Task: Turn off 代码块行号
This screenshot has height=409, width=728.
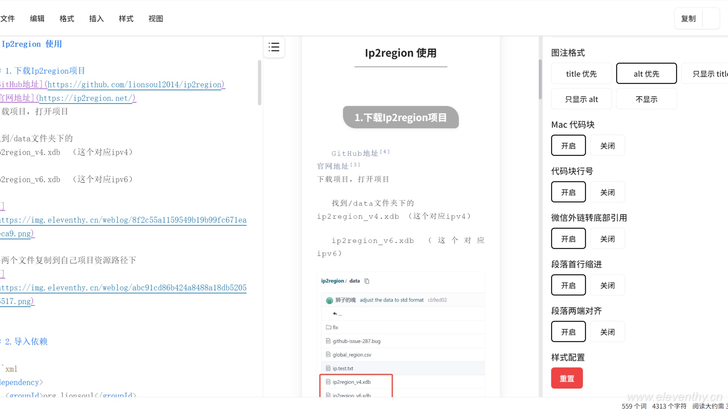Action: (x=607, y=192)
